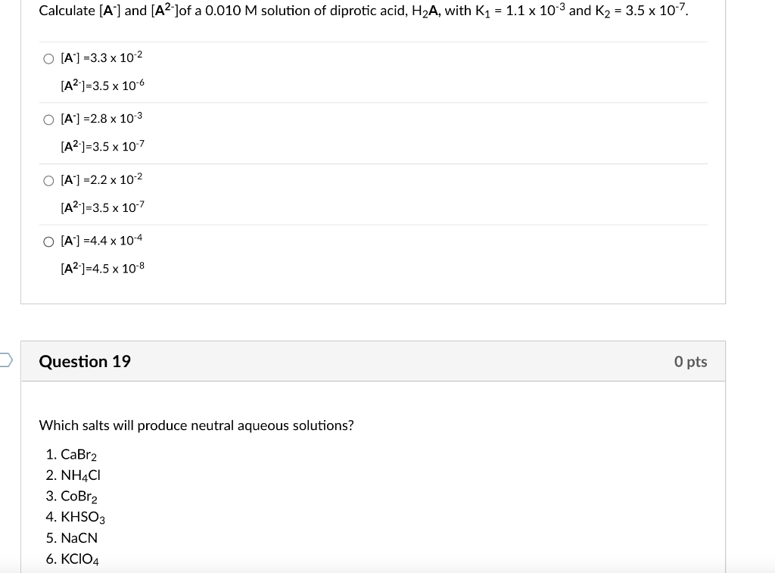Select answer option [A⁻] = 3.3 x 10⁻²

click(x=48, y=58)
